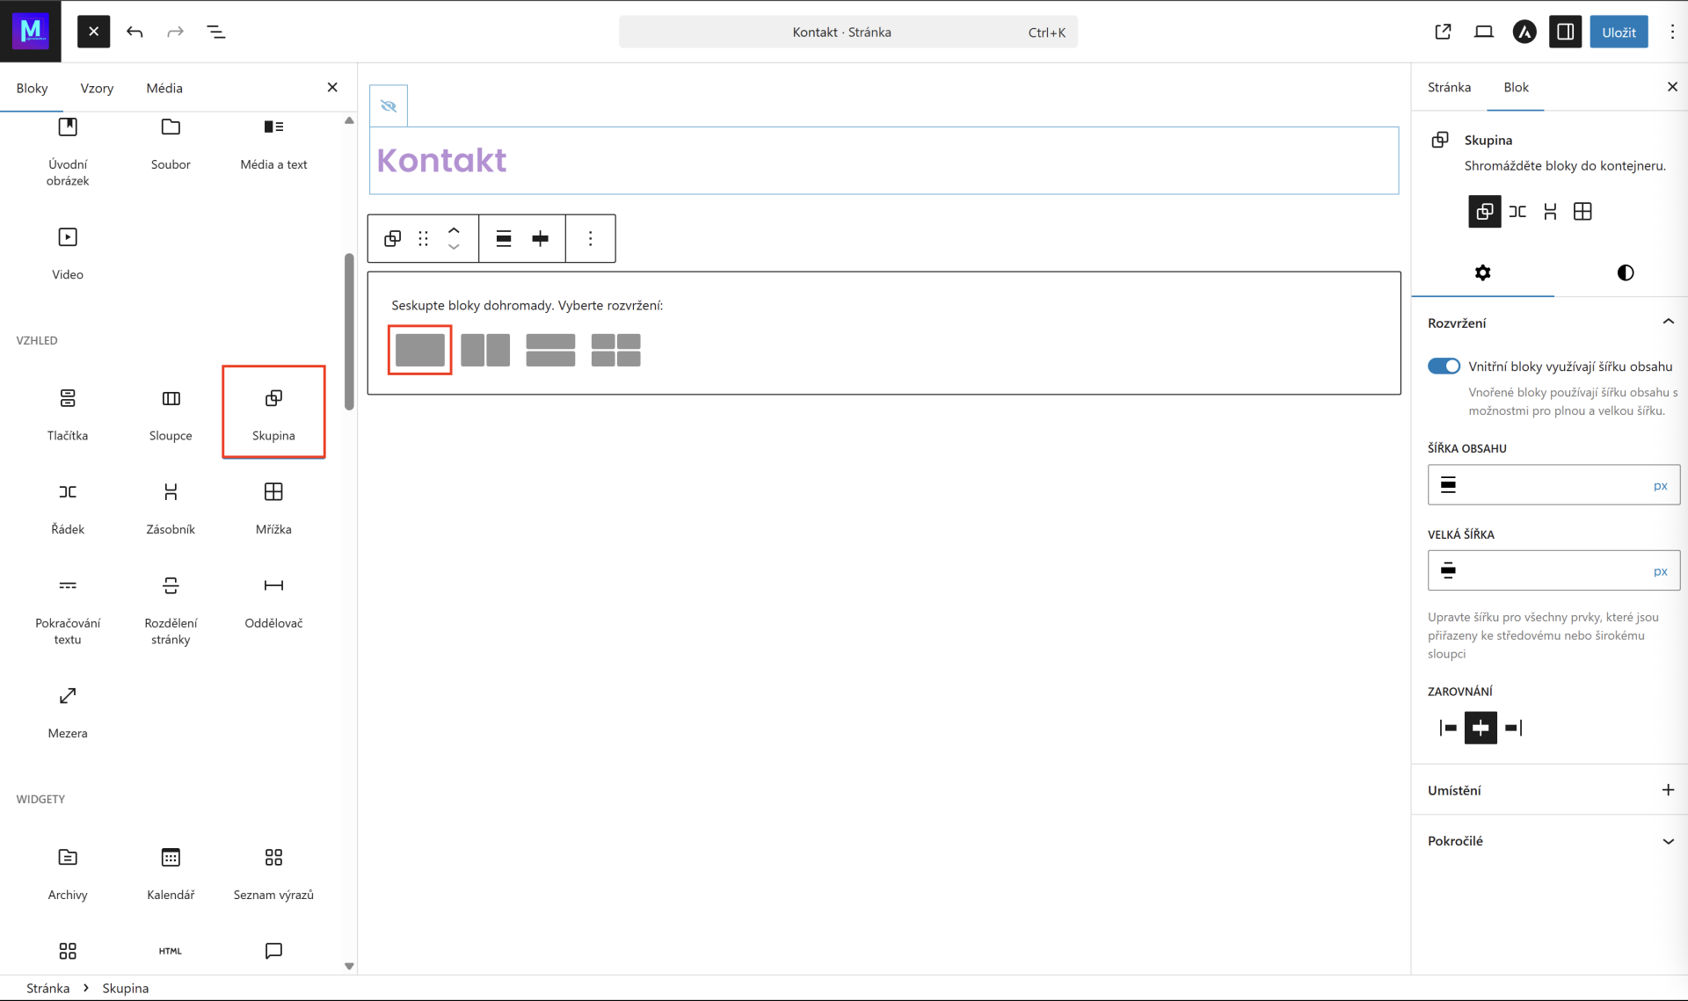
Task: Select the Řádek variation in block sidebar
Action: (x=1517, y=212)
